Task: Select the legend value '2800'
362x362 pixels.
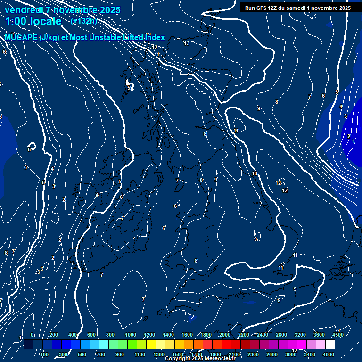Action: coord(281,335)
